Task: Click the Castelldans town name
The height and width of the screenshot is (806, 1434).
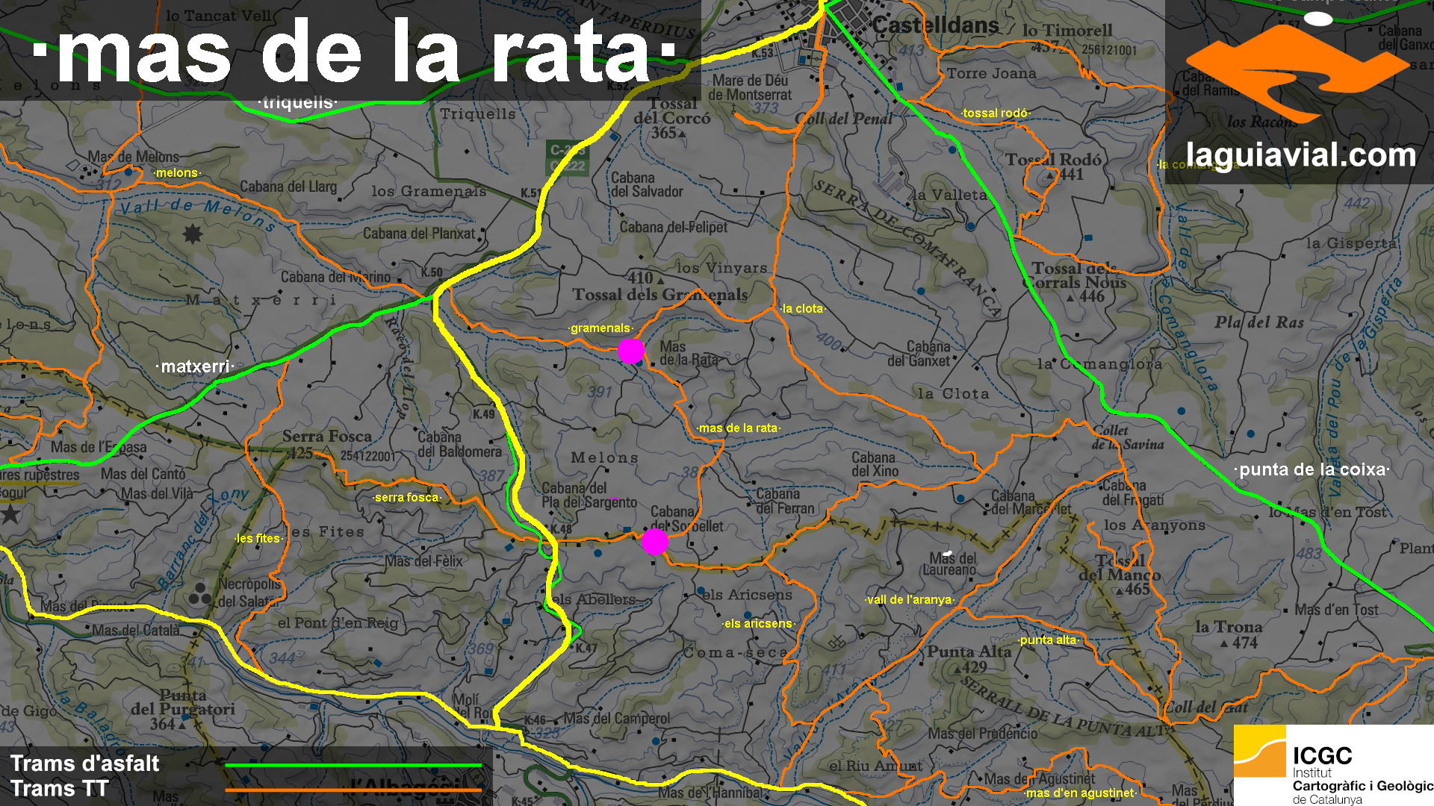Action: [935, 25]
